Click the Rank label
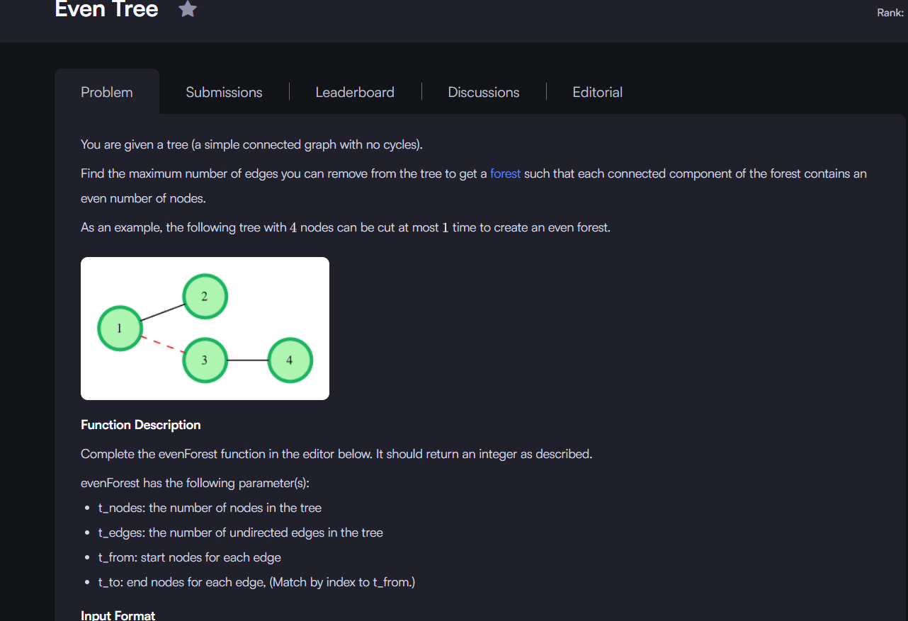908x621 pixels. click(890, 13)
